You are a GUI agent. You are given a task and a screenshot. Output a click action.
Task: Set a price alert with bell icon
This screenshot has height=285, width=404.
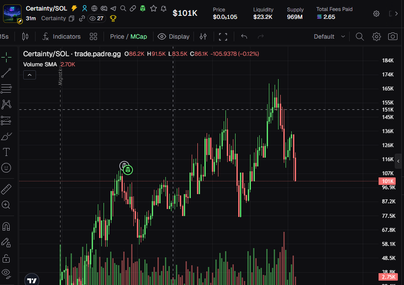(163, 8)
